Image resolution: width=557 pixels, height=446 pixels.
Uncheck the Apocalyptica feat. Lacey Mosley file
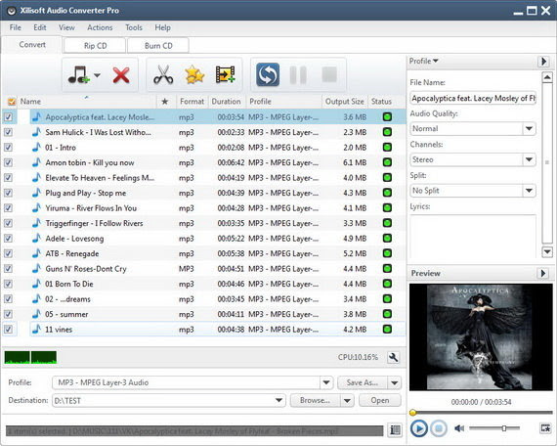(x=8, y=117)
